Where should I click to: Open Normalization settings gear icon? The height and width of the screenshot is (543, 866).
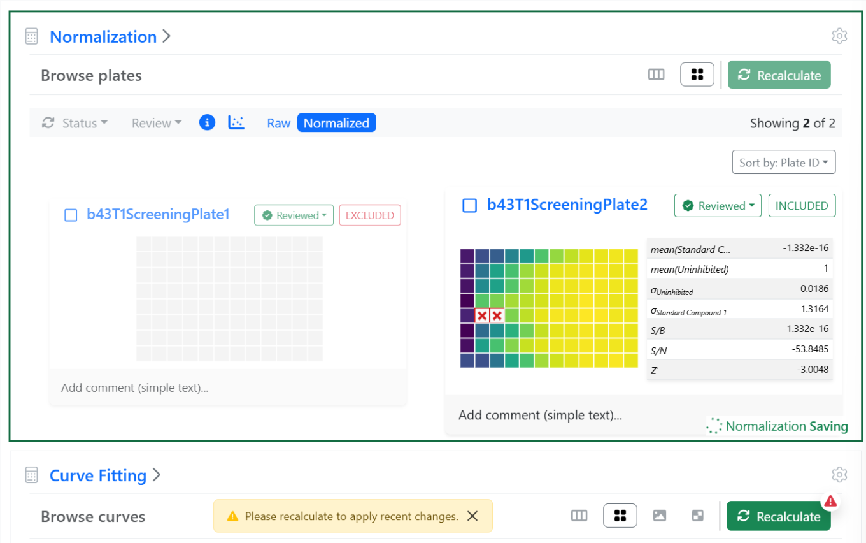coord(839,36)
